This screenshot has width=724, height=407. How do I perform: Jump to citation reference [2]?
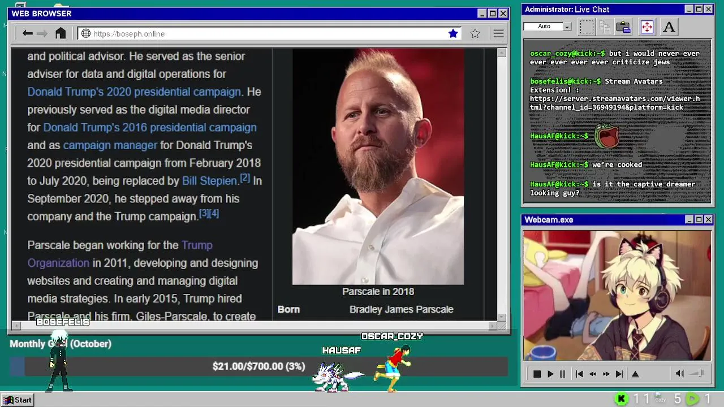tap(245, 178)
